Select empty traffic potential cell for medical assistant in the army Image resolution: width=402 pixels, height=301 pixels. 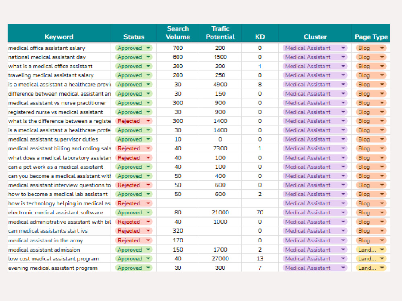click(220, 240)
